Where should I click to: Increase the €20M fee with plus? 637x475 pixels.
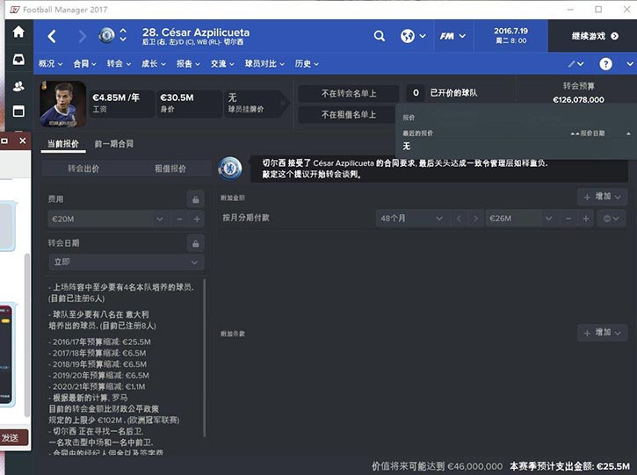point(197,220)
